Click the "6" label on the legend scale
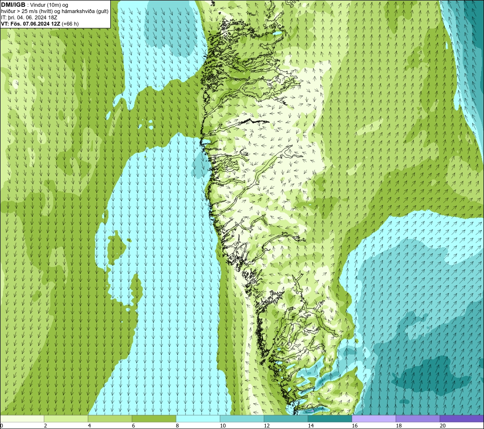 [x=134, y=426]
